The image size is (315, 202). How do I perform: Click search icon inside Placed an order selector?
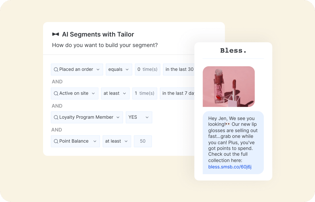coord(56,69)
